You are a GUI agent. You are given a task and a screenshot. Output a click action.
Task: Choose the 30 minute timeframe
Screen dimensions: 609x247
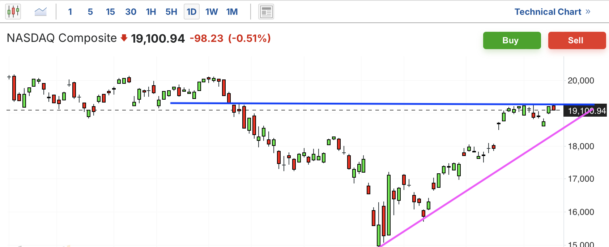131,12
